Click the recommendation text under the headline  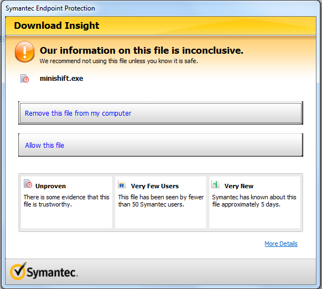point(119,61)
